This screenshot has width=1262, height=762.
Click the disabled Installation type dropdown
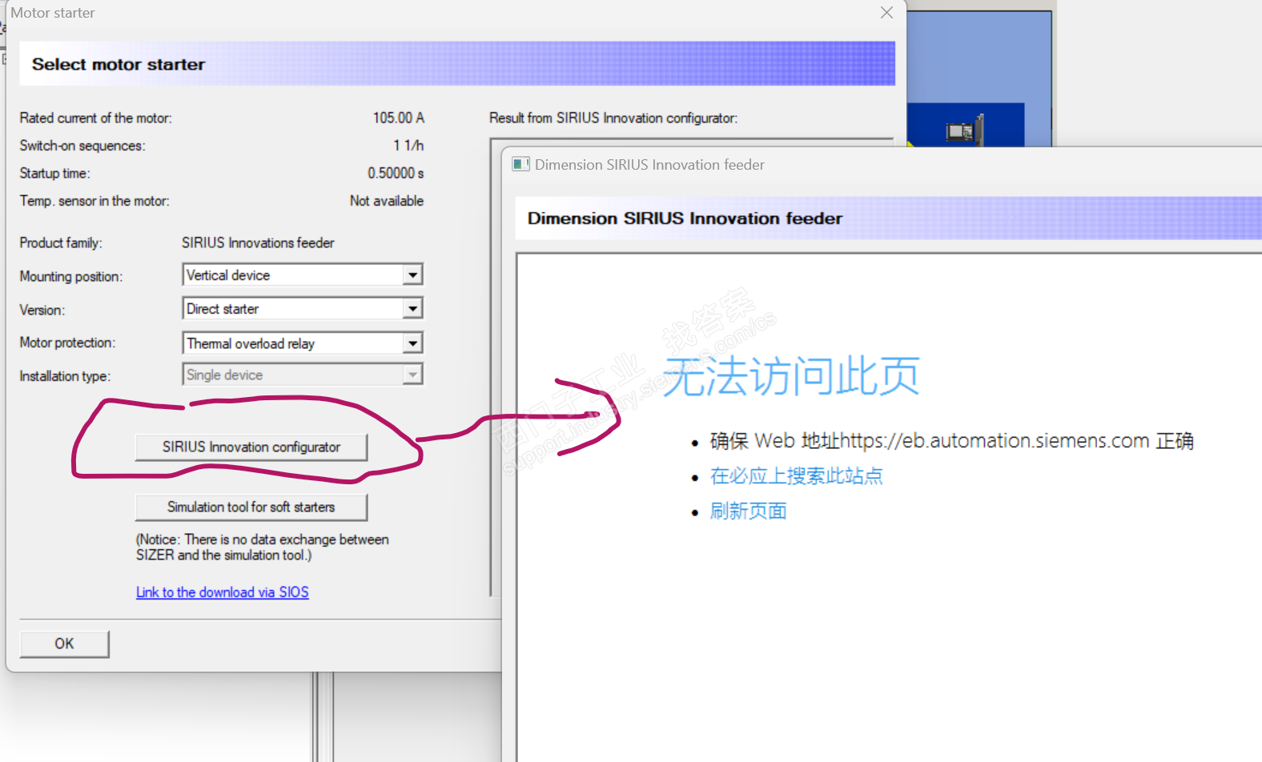coord(303,375)
